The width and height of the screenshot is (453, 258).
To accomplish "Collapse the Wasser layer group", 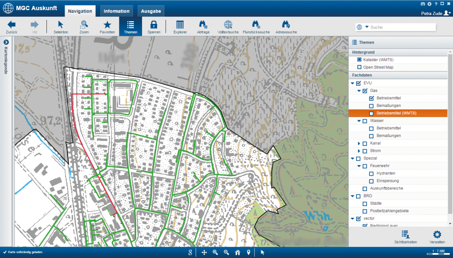I will click(359, 121).
